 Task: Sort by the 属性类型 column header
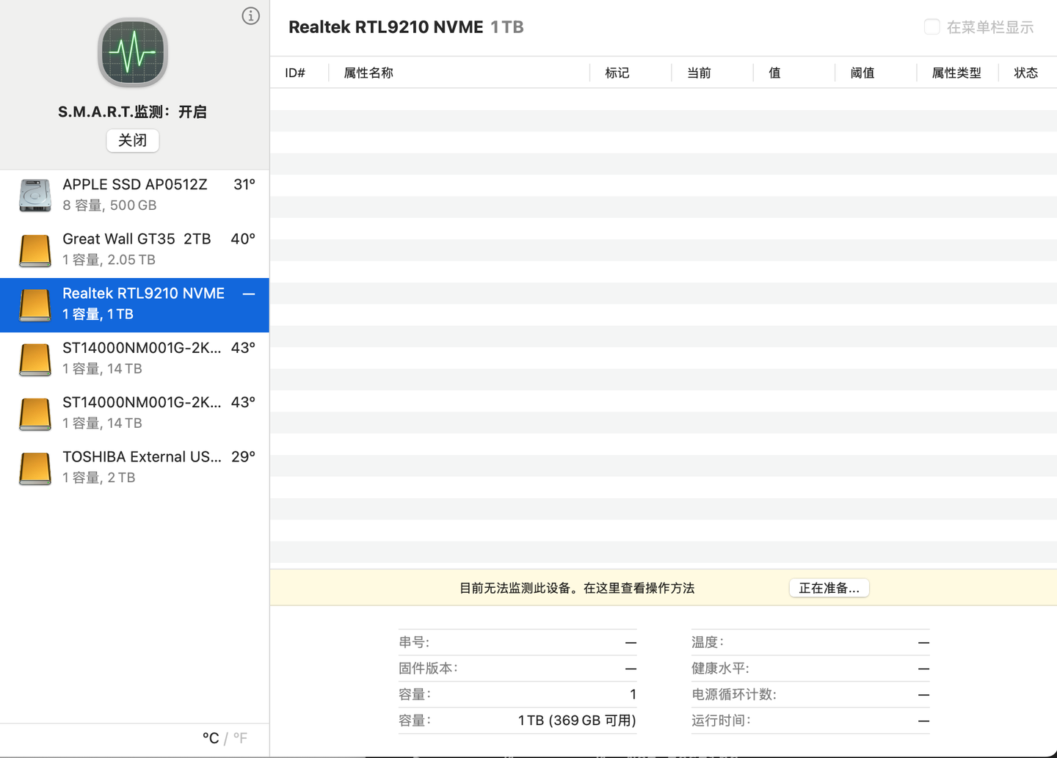point(956,73)
